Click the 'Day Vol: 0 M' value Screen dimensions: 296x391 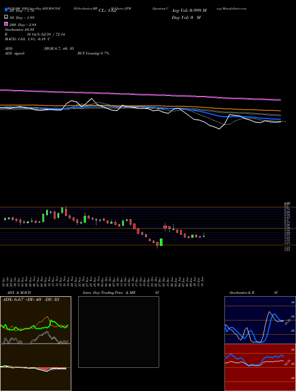coord(186,17)
